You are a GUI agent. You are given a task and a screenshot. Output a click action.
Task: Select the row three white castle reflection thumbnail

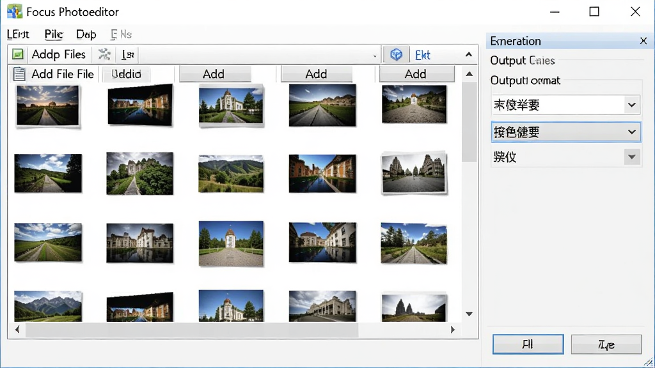click(x=139, y=243)
